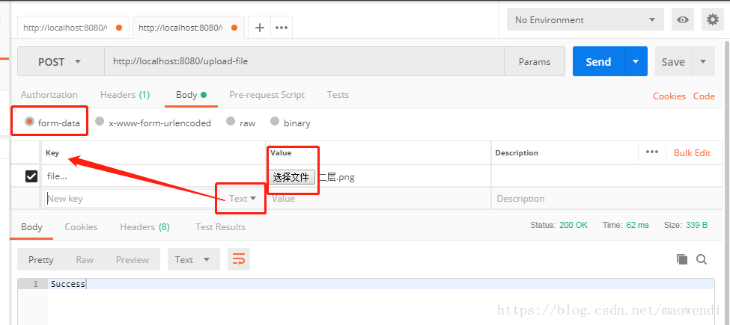Click the Save button
Screen dimensions: 730x325
click(x=673, y=62)
